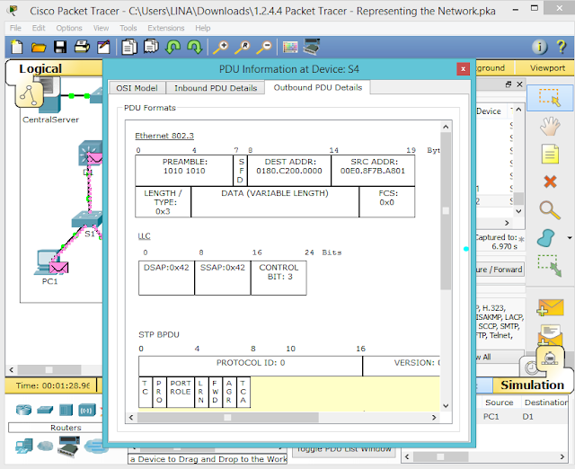Switch to the Inbound PDU Details tab
This screenshot has height=469, width=575.
(x=216, y=88)
